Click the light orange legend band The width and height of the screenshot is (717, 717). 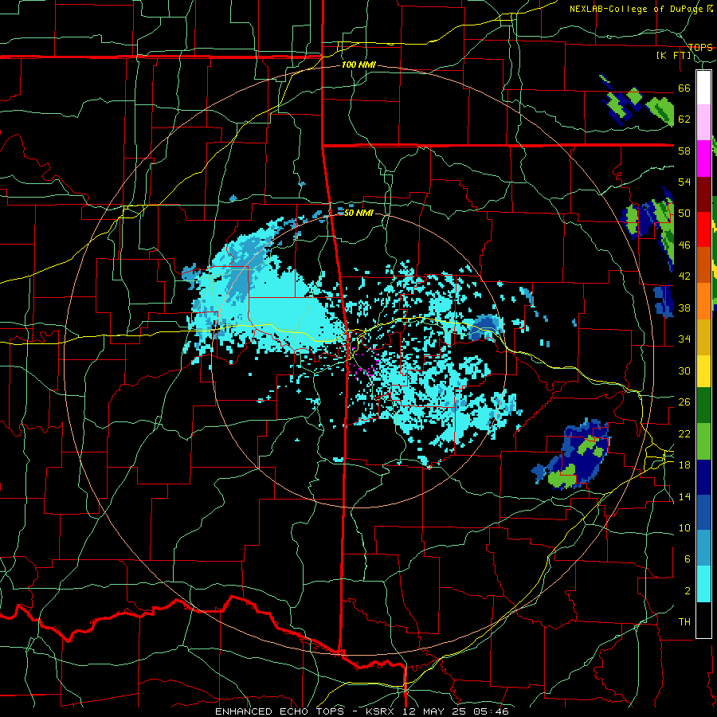coord(703,301)
